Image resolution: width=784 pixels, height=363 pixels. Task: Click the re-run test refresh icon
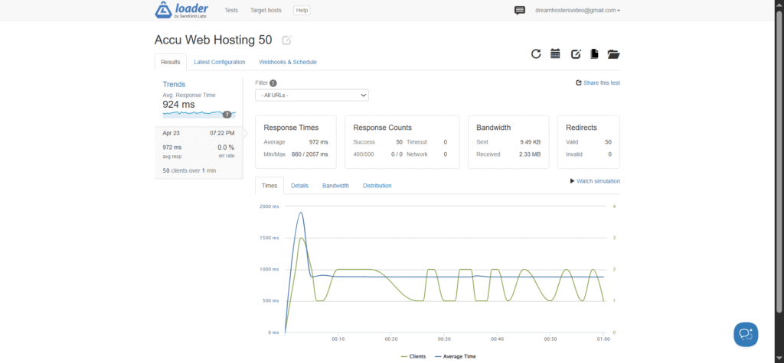click(536, 54)
